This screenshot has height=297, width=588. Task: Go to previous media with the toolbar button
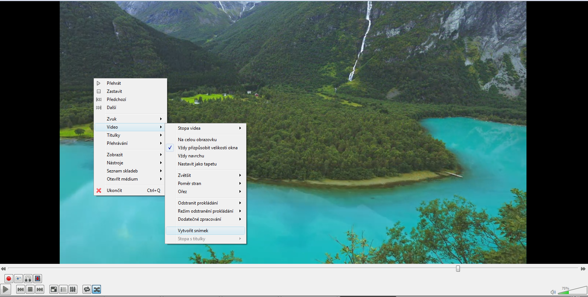21,289
